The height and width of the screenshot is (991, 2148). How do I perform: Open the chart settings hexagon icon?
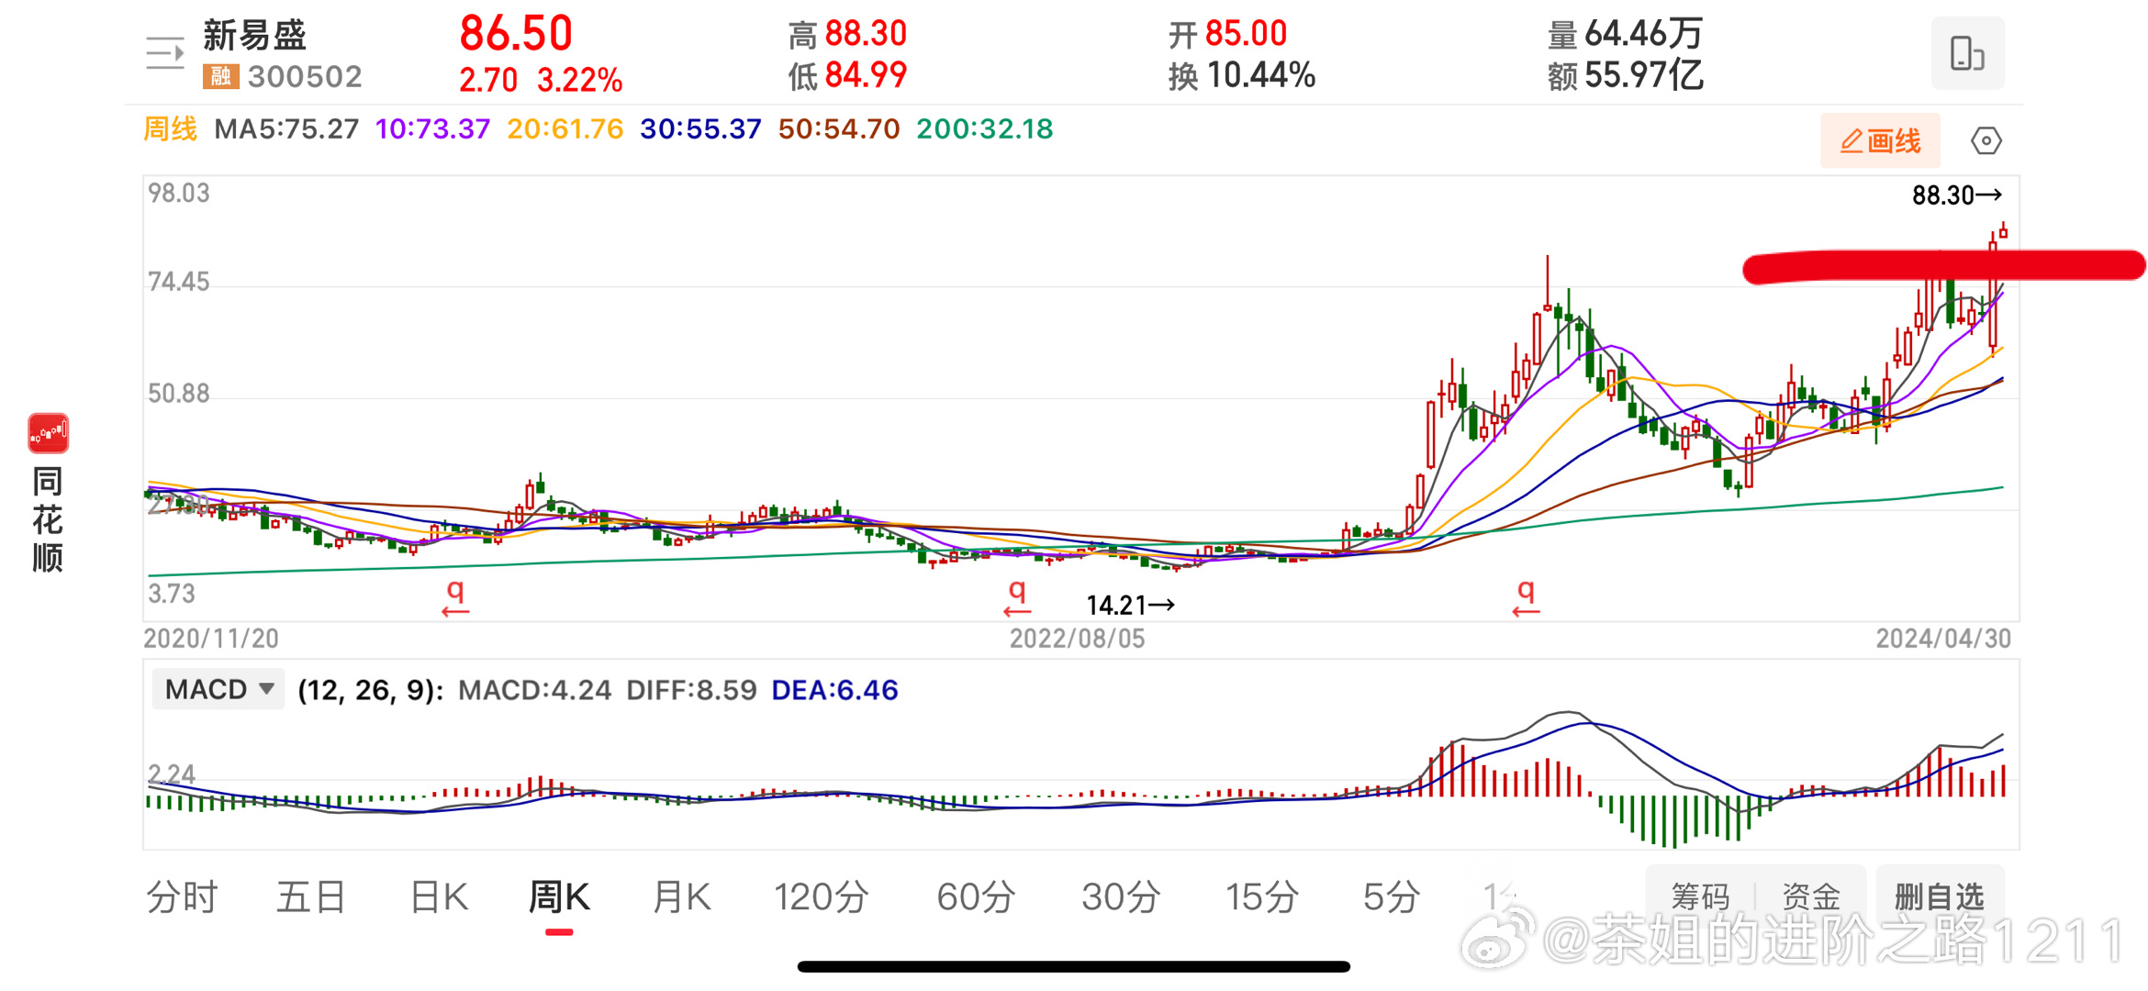point(1986,140)
